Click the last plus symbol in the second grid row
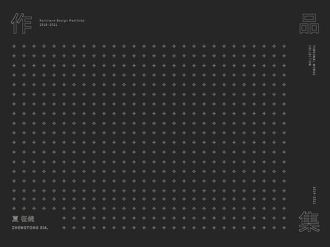 (284, 56)
